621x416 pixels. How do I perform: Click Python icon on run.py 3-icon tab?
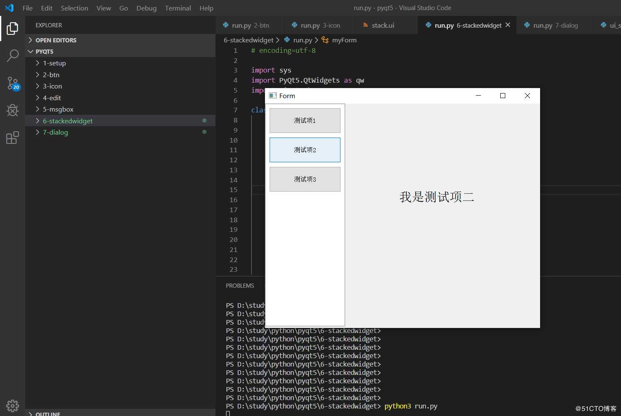pyautogui.click(x=295, y=25)
